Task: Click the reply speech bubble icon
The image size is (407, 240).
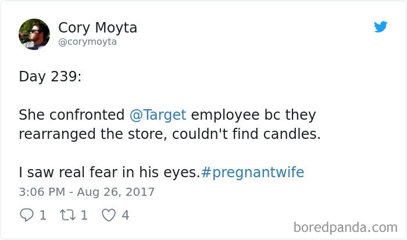Action: (x=27, y=216)
